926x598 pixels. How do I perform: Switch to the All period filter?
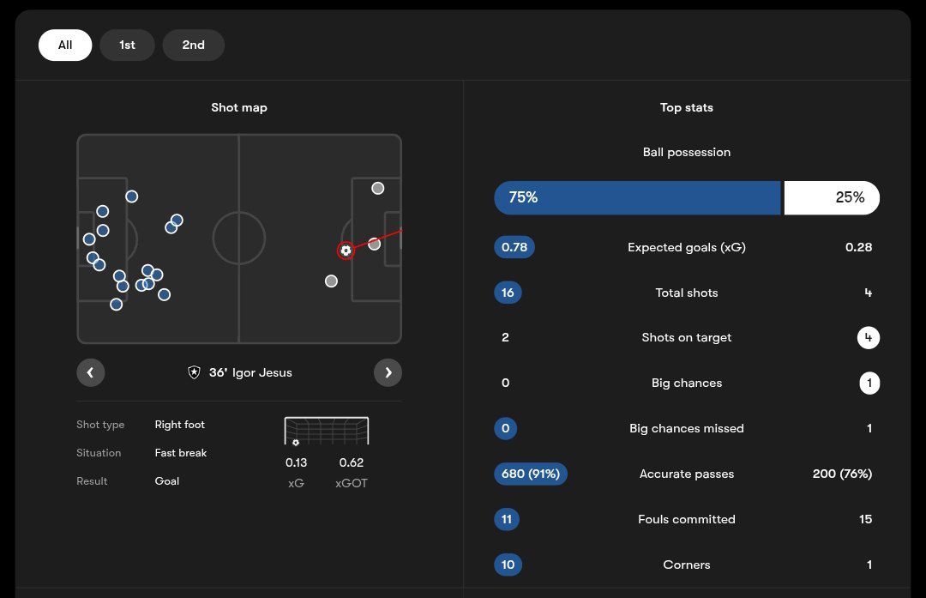point(65,45)
